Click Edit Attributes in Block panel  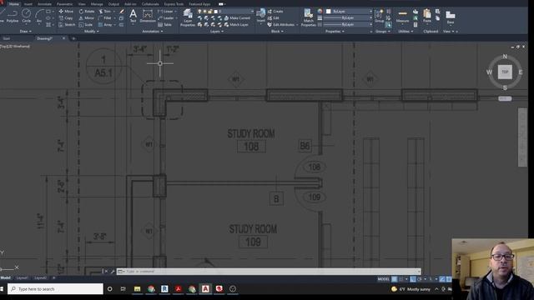[x=281, y=25]
